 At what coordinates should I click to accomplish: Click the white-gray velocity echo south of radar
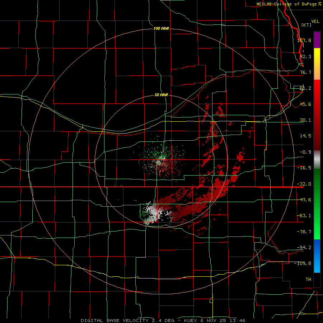154,213
